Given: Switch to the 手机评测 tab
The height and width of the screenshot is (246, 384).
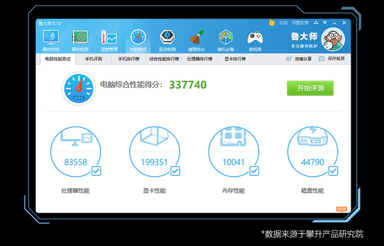Looking at the screenshot, I should tap(93, 59).
